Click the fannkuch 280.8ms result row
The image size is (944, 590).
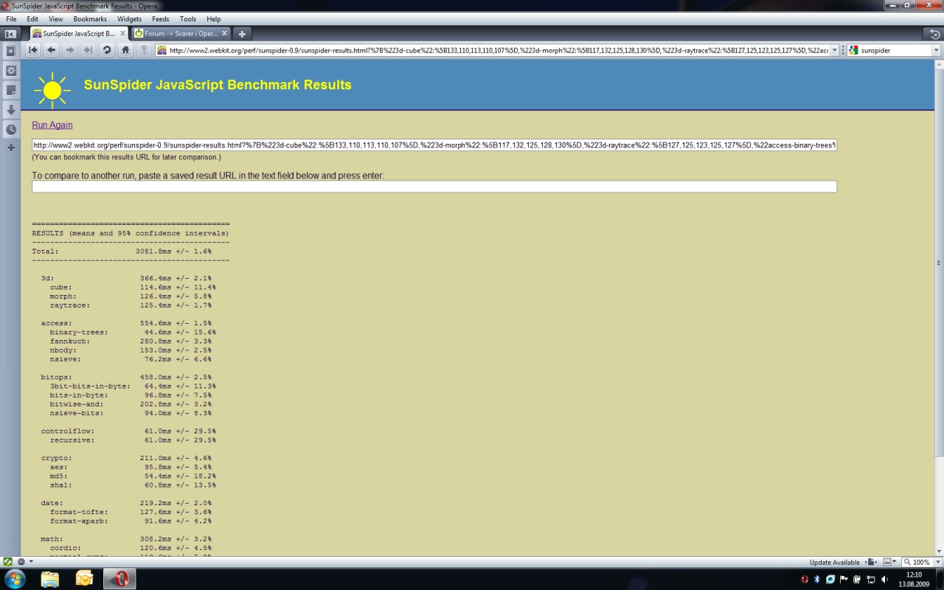[x=131, y=341]
